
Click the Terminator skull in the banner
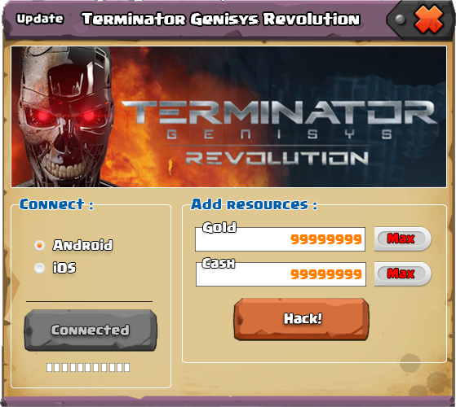click(63, 116)
